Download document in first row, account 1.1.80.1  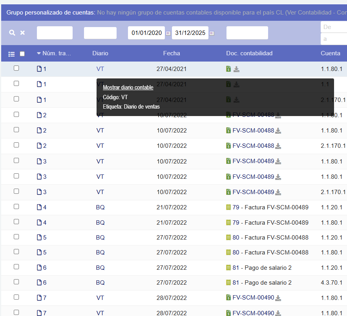[x=236, y=69]
